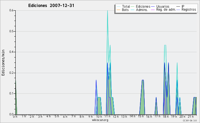Click the 21 h mark on the time axis
The height and width of the screenshot is (123, 200).
tap(190, 116)
